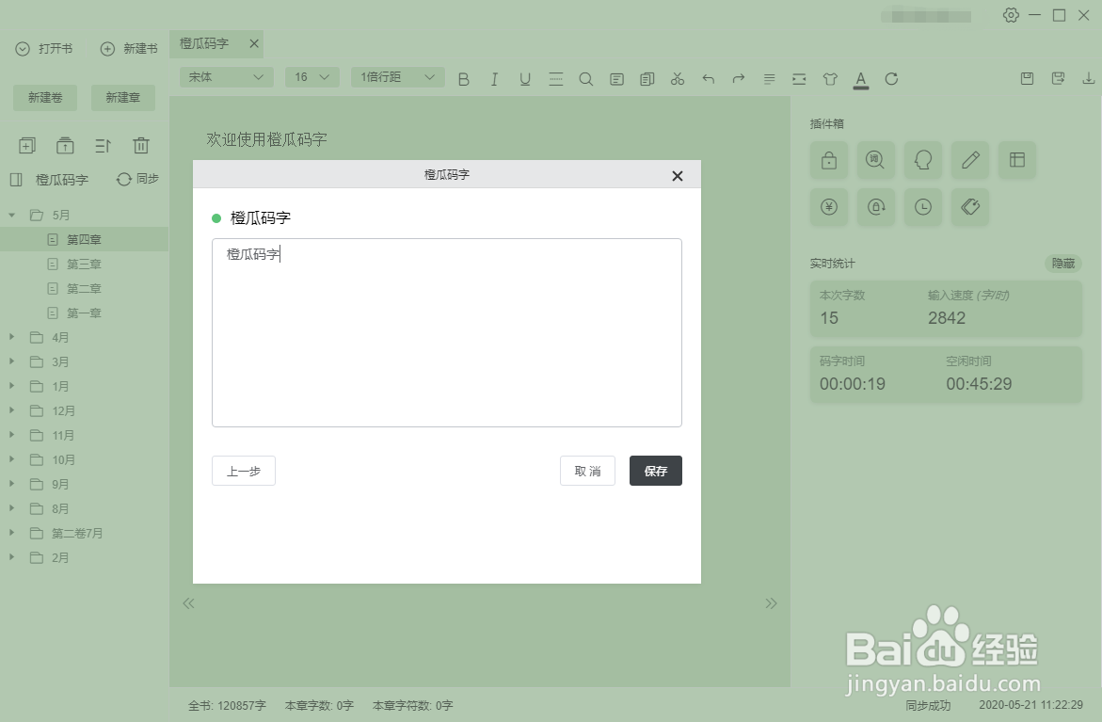The image size is (1102, 722).
Task: Click the 取消 cancel button in dialog
Action: point(587,471)
